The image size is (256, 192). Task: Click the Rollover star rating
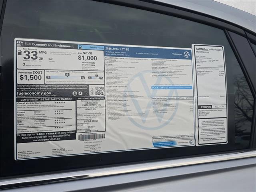[59, 128]
